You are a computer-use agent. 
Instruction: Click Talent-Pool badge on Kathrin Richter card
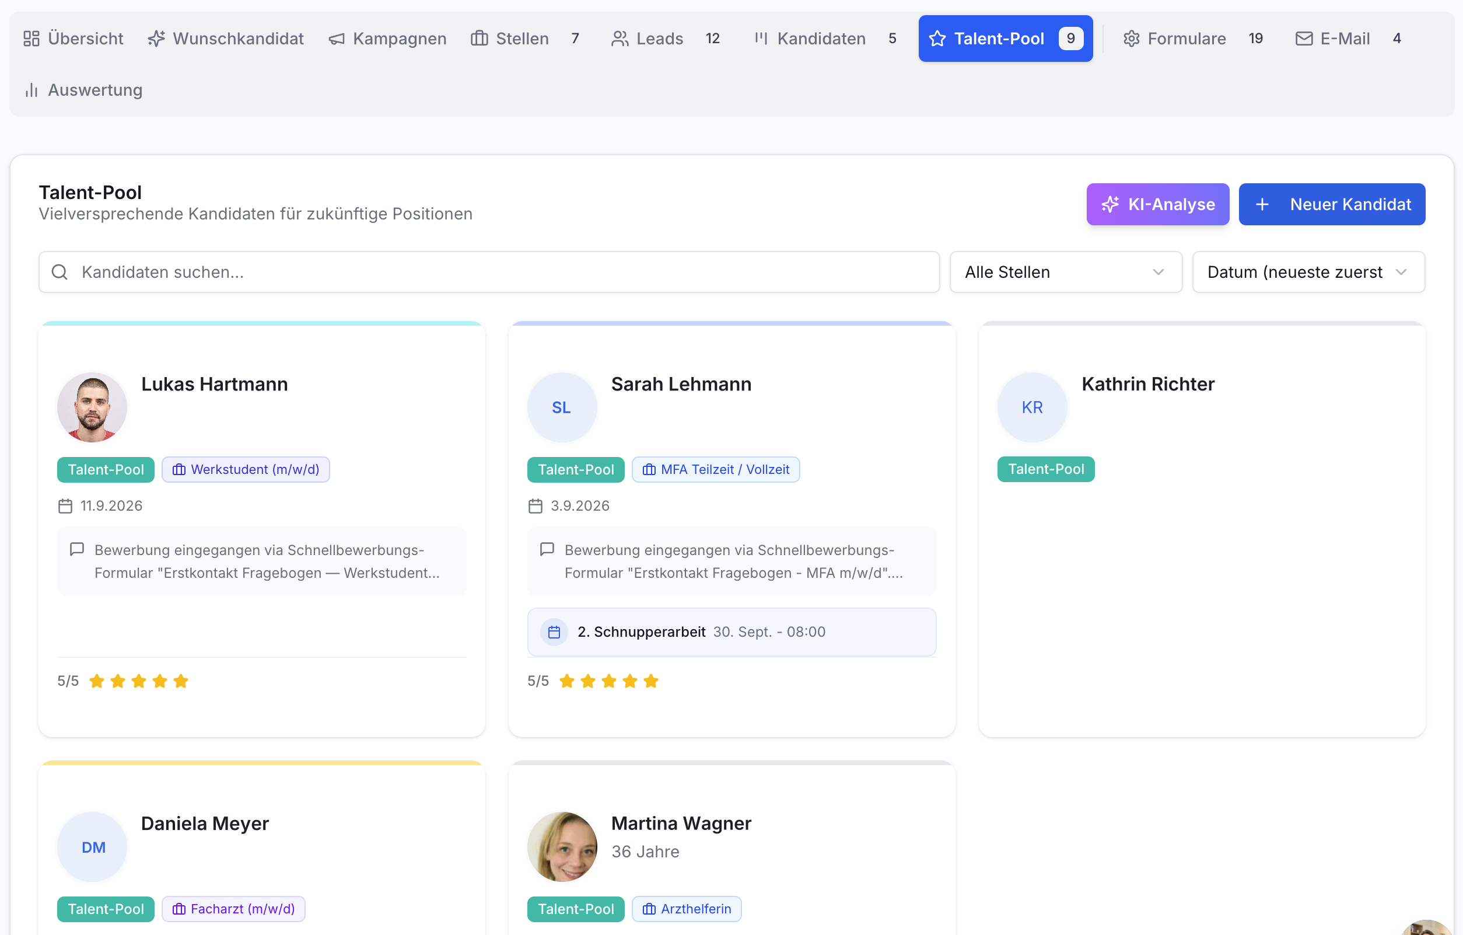click(x=1046, y=469)
